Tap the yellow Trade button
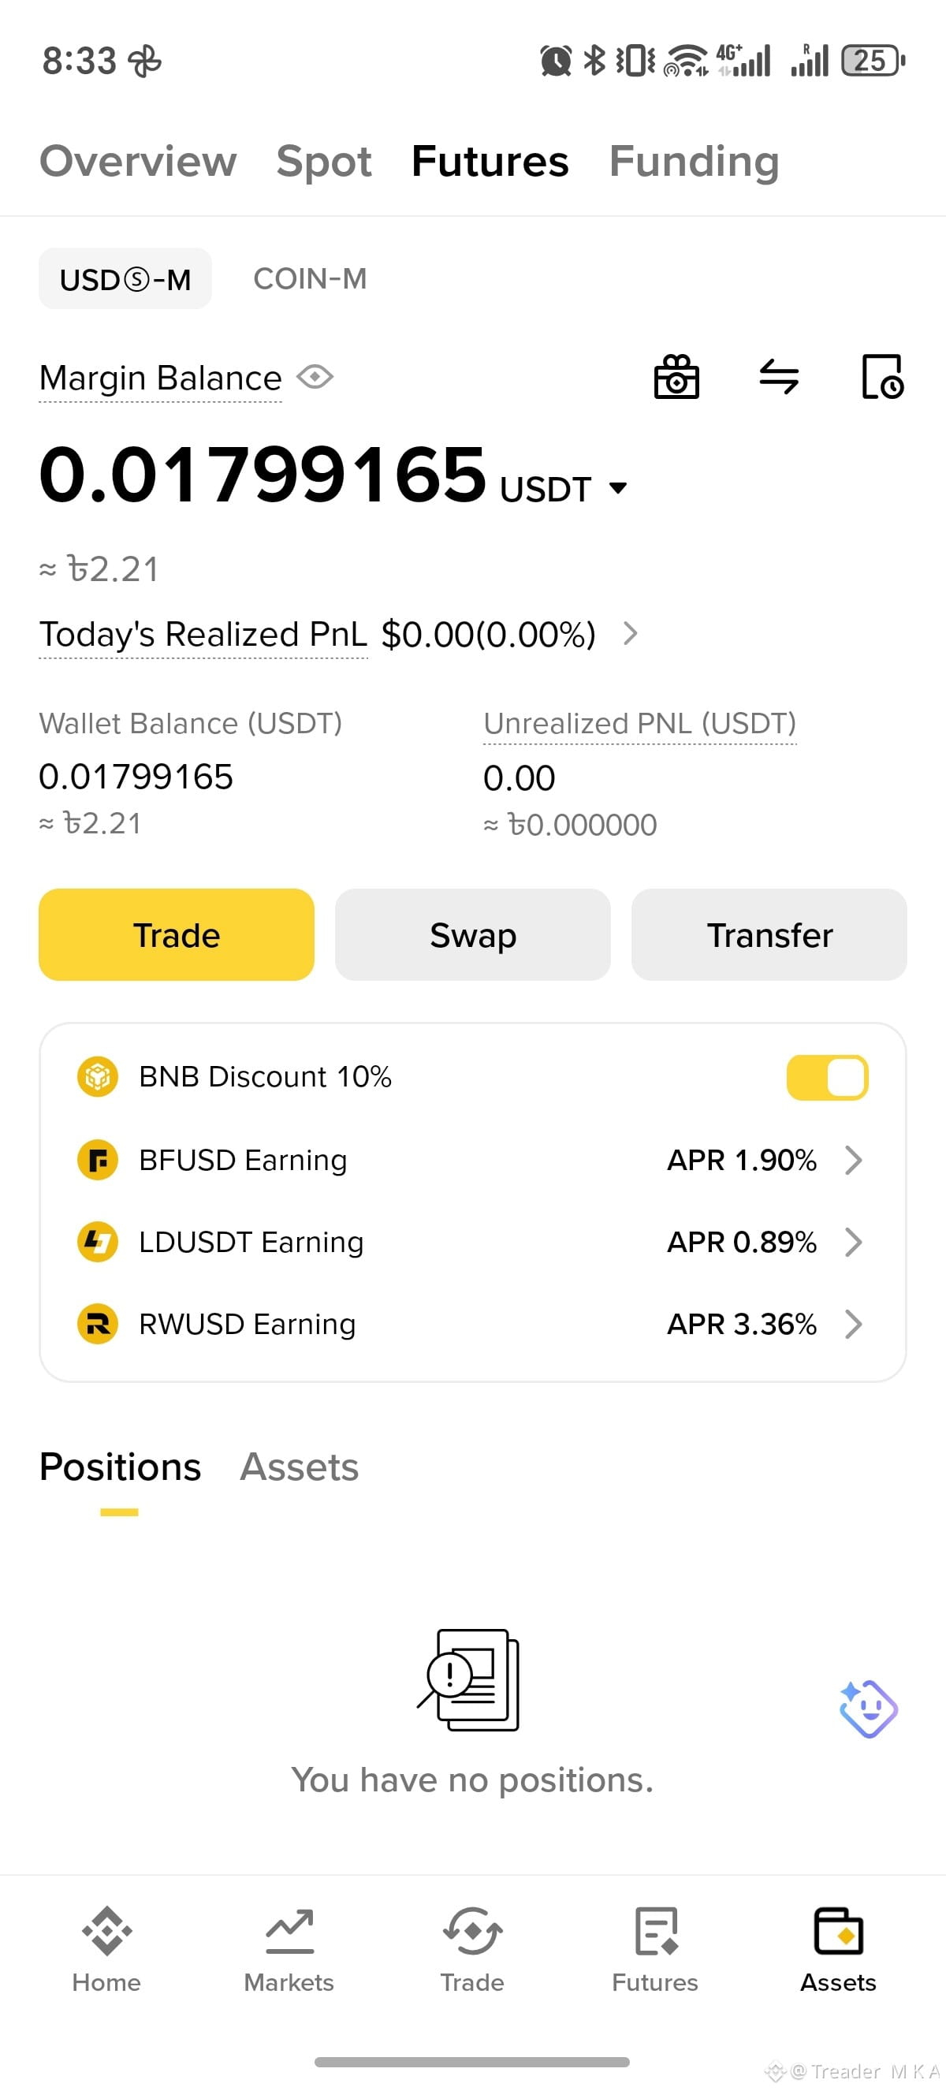The image size is (946, 2091). click(176, 934)
